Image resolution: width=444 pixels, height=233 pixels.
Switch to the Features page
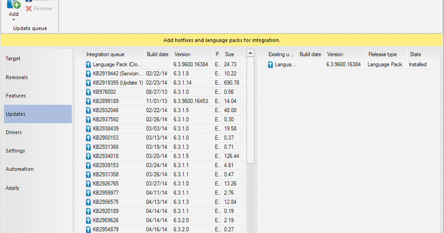coord(38,95)
